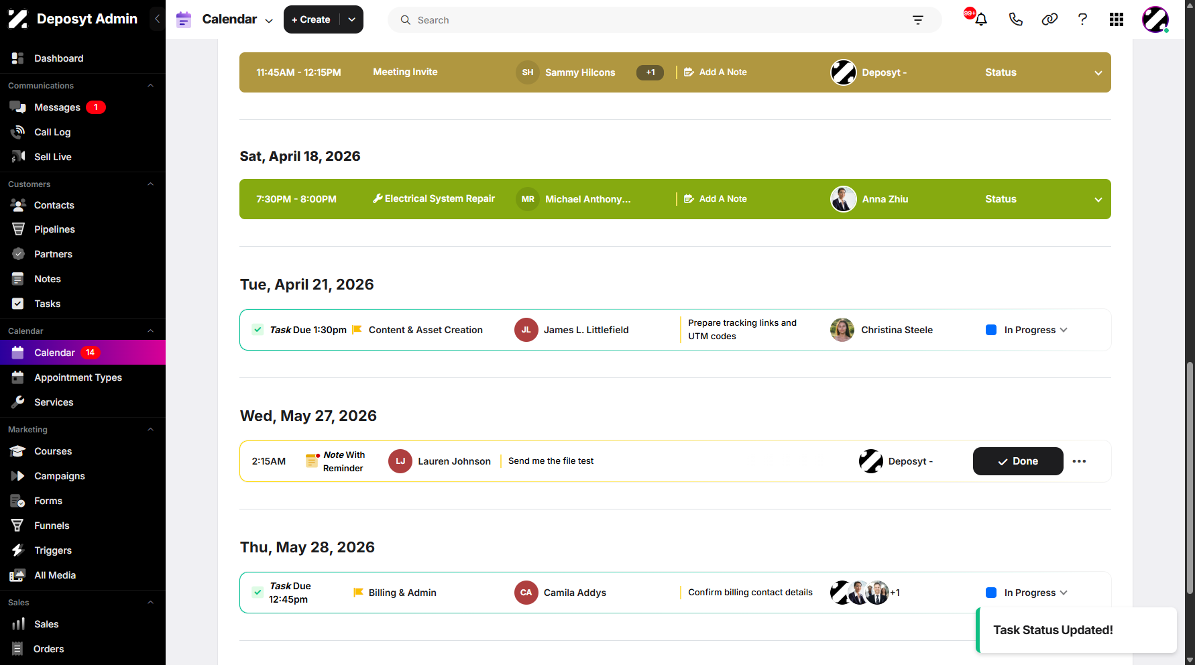Mark Lauren Johnson note as Done
This screenshot has width=1195, height=665.
tap(1018, 461)
